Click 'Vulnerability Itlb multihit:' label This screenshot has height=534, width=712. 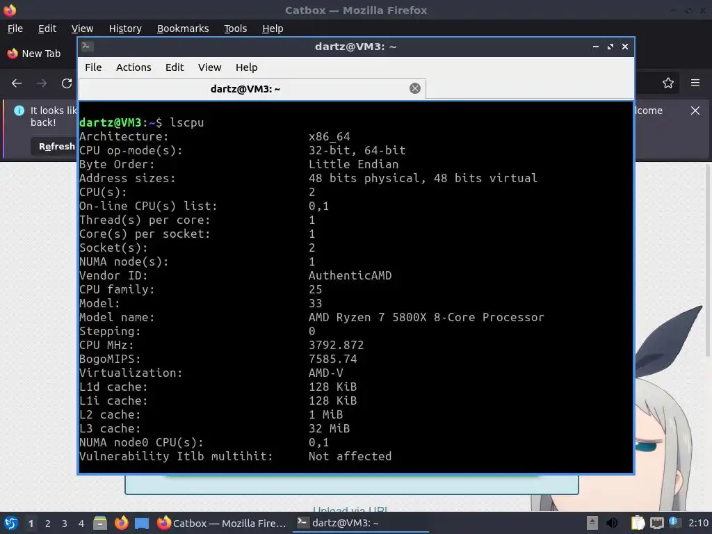(176, 456)
